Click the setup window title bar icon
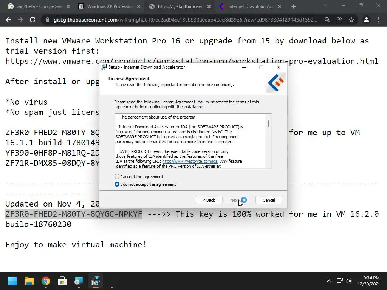Screen dimensions: 387x290 pyautogui.click(x=104, y=67)
